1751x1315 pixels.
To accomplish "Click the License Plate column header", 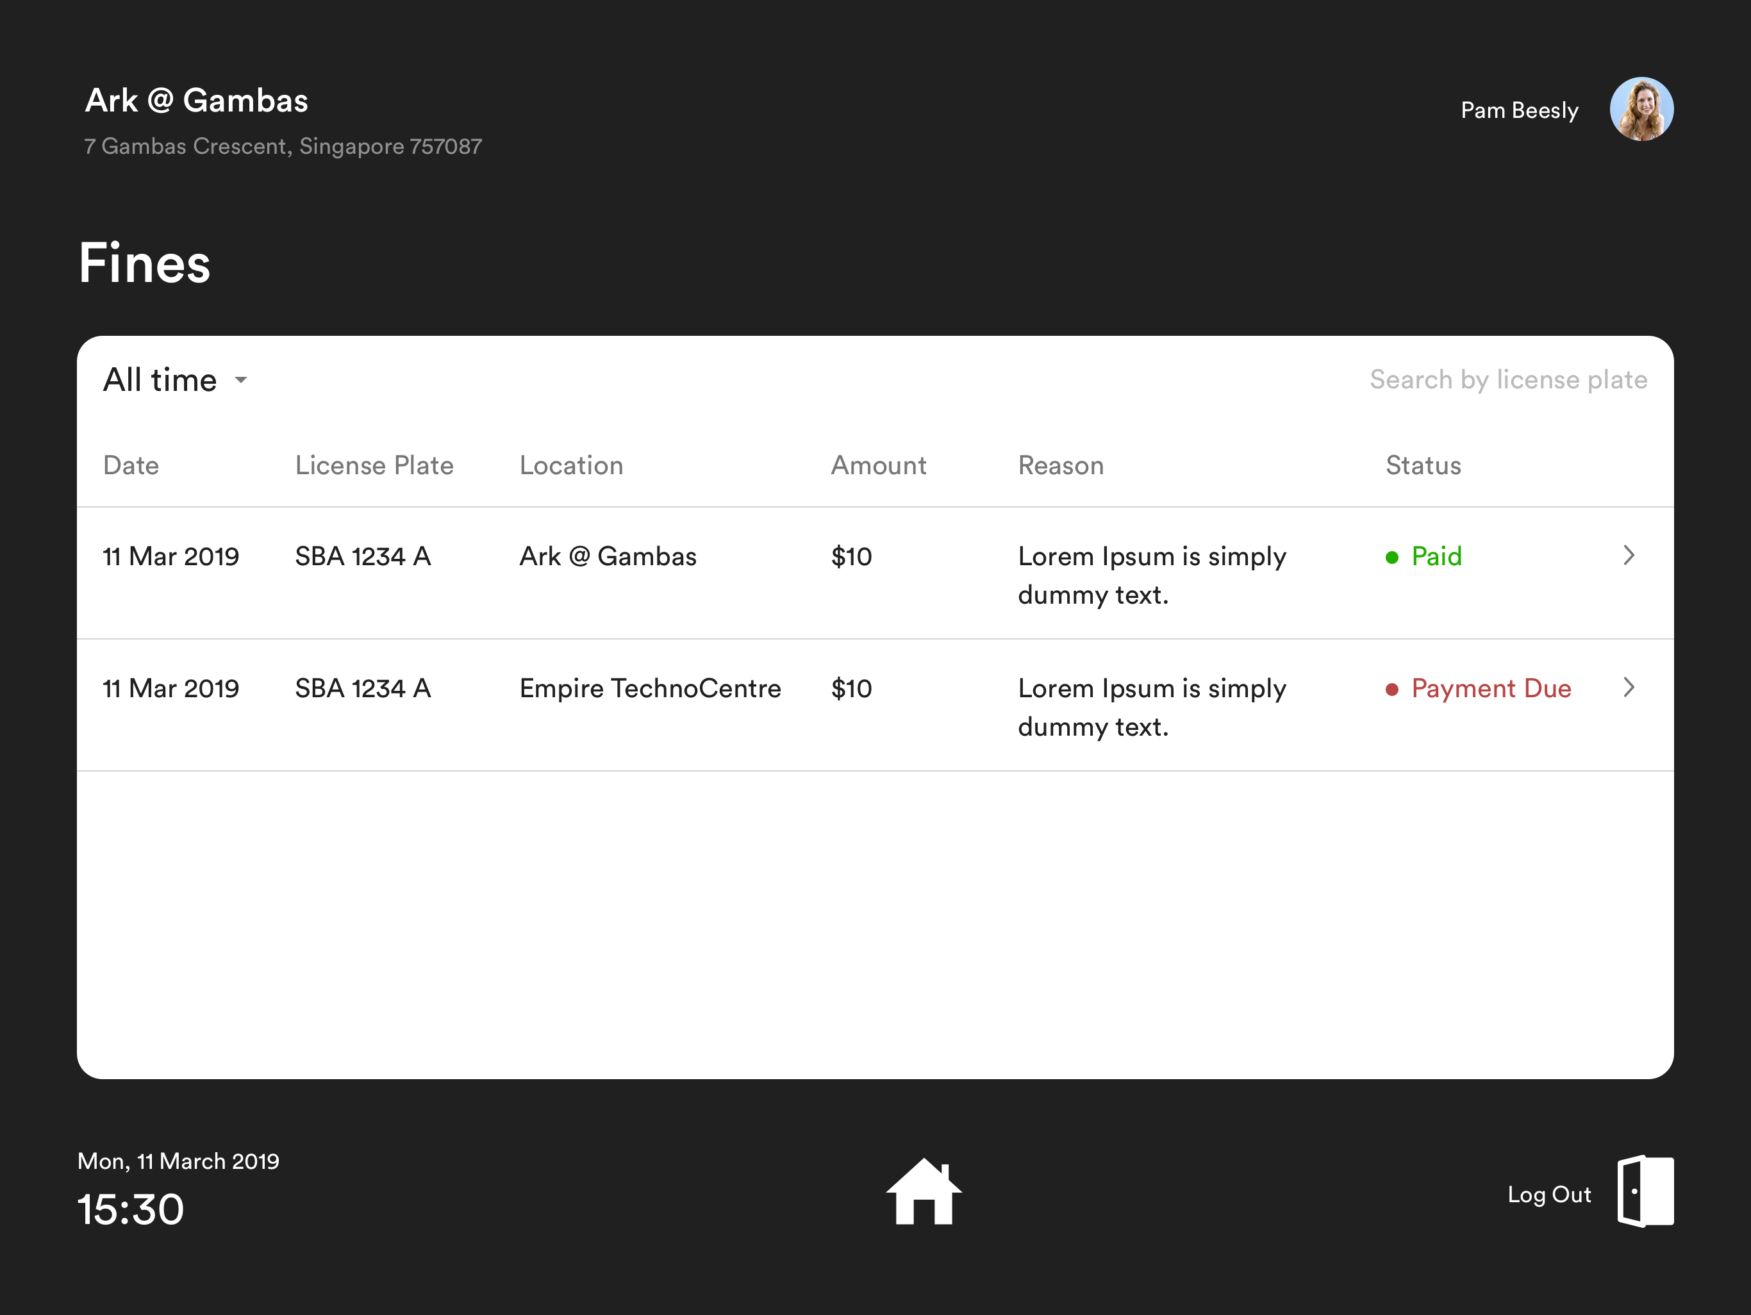I will click(x=374, y=465).
